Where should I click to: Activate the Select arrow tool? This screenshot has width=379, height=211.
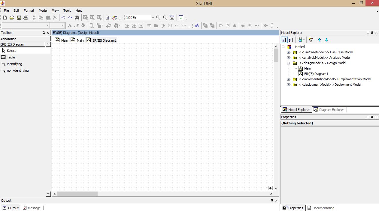25,51
